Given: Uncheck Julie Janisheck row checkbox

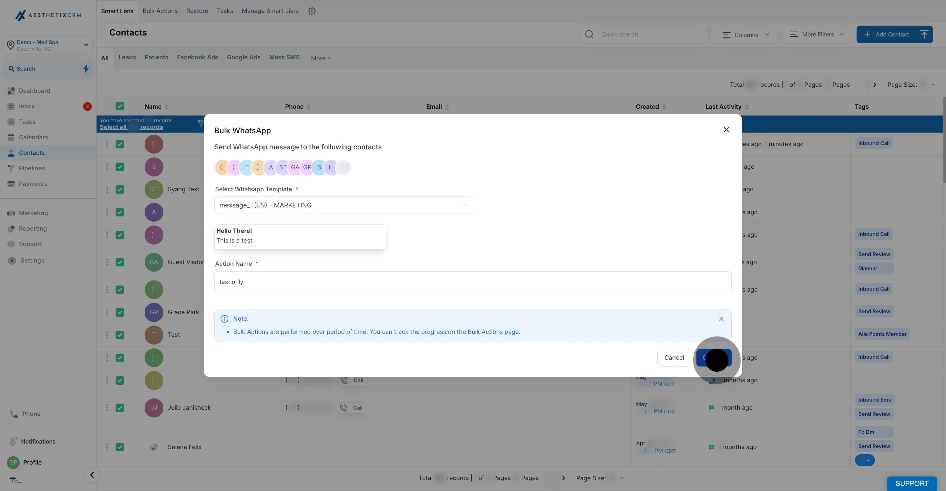Looking at the screenshot, I should coord(120,408).
